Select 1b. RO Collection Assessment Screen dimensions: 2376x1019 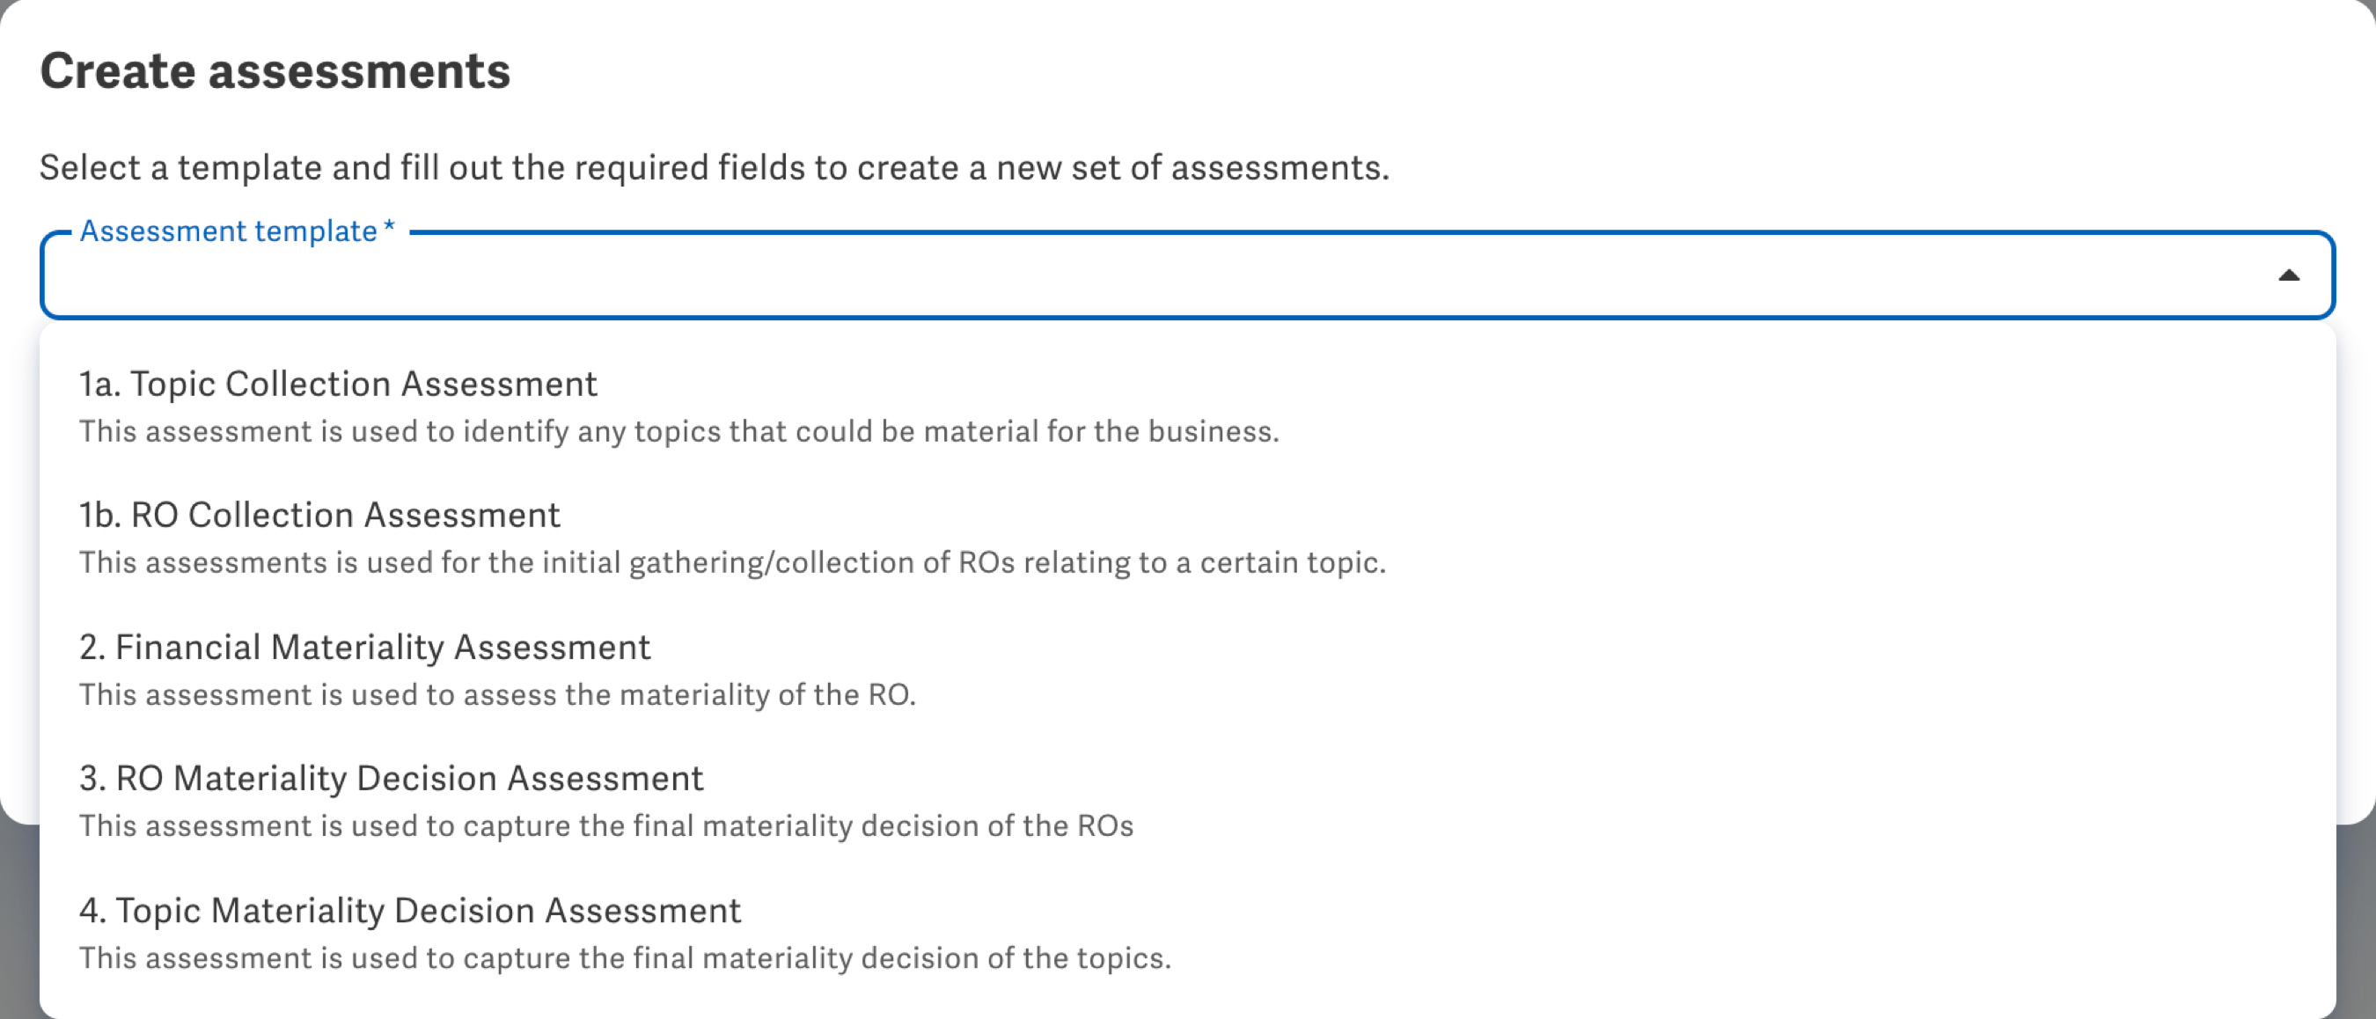(x=319, y=515)
